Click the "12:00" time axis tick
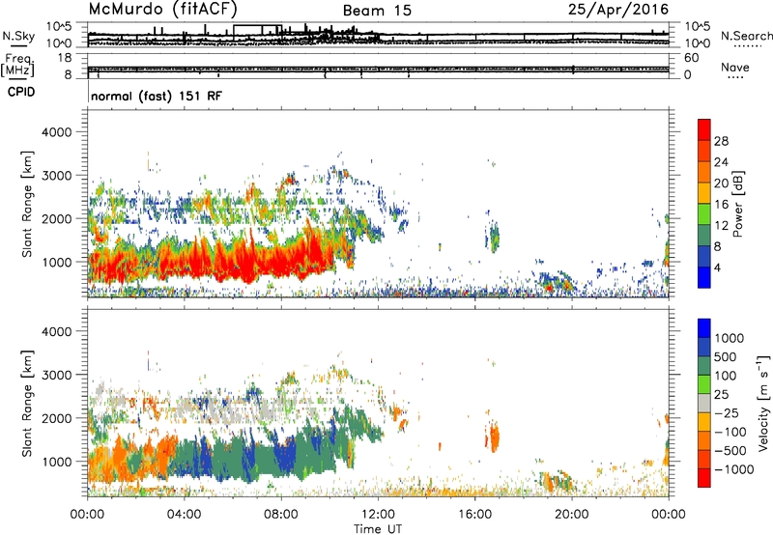Image resolution: width=773 pixels, height=535 pixels. coord(378,515)
